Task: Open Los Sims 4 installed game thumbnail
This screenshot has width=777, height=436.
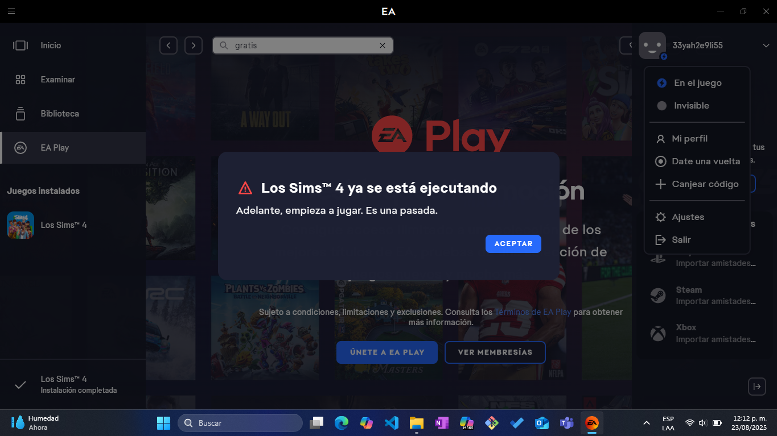Action: (20, 225)
